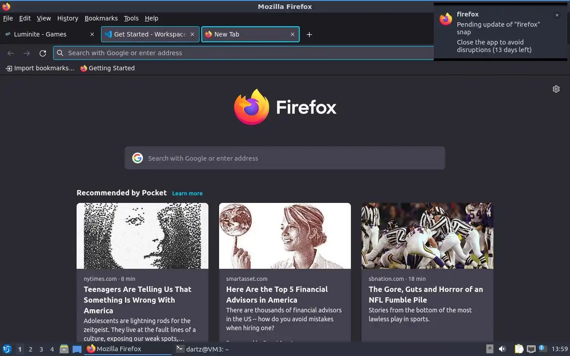This screenshot has width=570, height=356.
Task: Click Import bookmarks in bookmarks toolbar
Action: coord(40,68)
